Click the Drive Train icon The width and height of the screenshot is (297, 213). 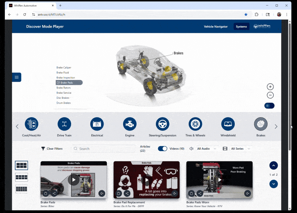(64, 124)
